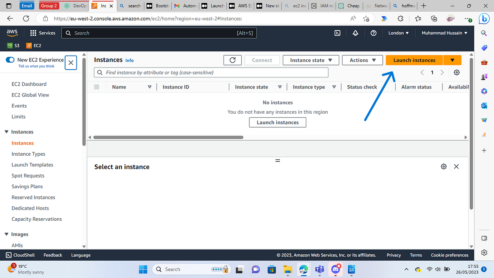Open File Explorer from the taskbar
The height and width of the screenshot is (278, 494).
coord(287,269)
